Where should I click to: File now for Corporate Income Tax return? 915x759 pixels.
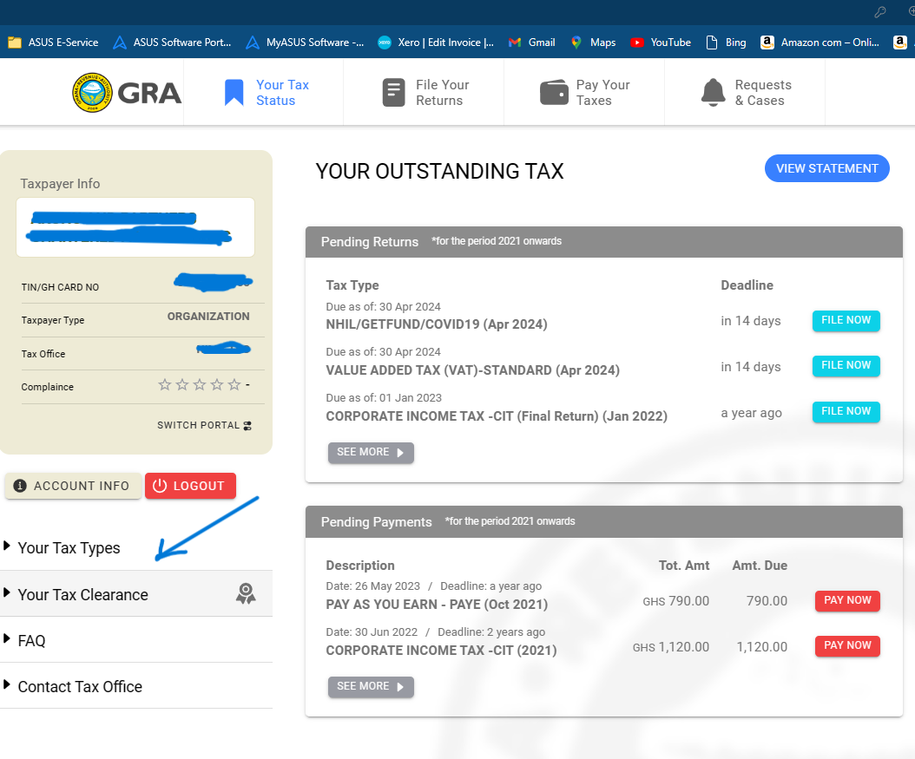846,412
